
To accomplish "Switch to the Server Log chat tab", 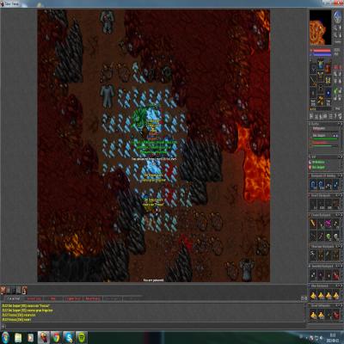I will (34, 298).
